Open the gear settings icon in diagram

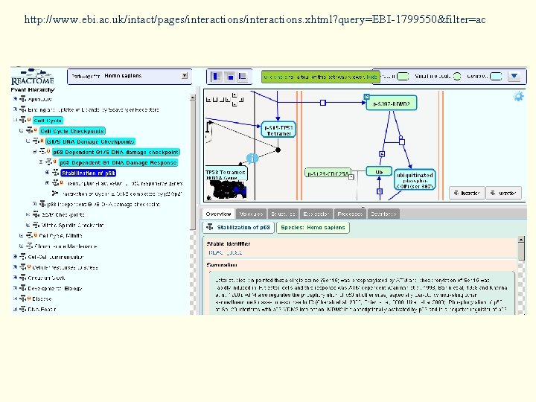coord(519,96)
